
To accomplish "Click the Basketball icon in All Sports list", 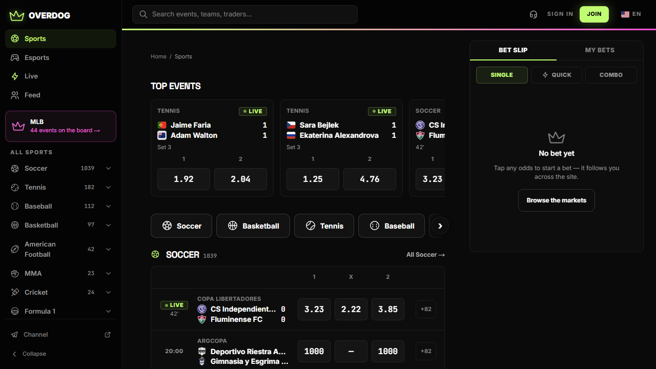I will coord(15,225).
